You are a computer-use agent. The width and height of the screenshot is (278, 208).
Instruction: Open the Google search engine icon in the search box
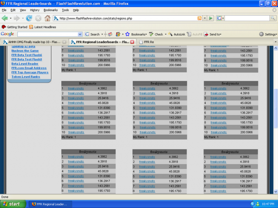pyautogui.click(x=219, y=18)
